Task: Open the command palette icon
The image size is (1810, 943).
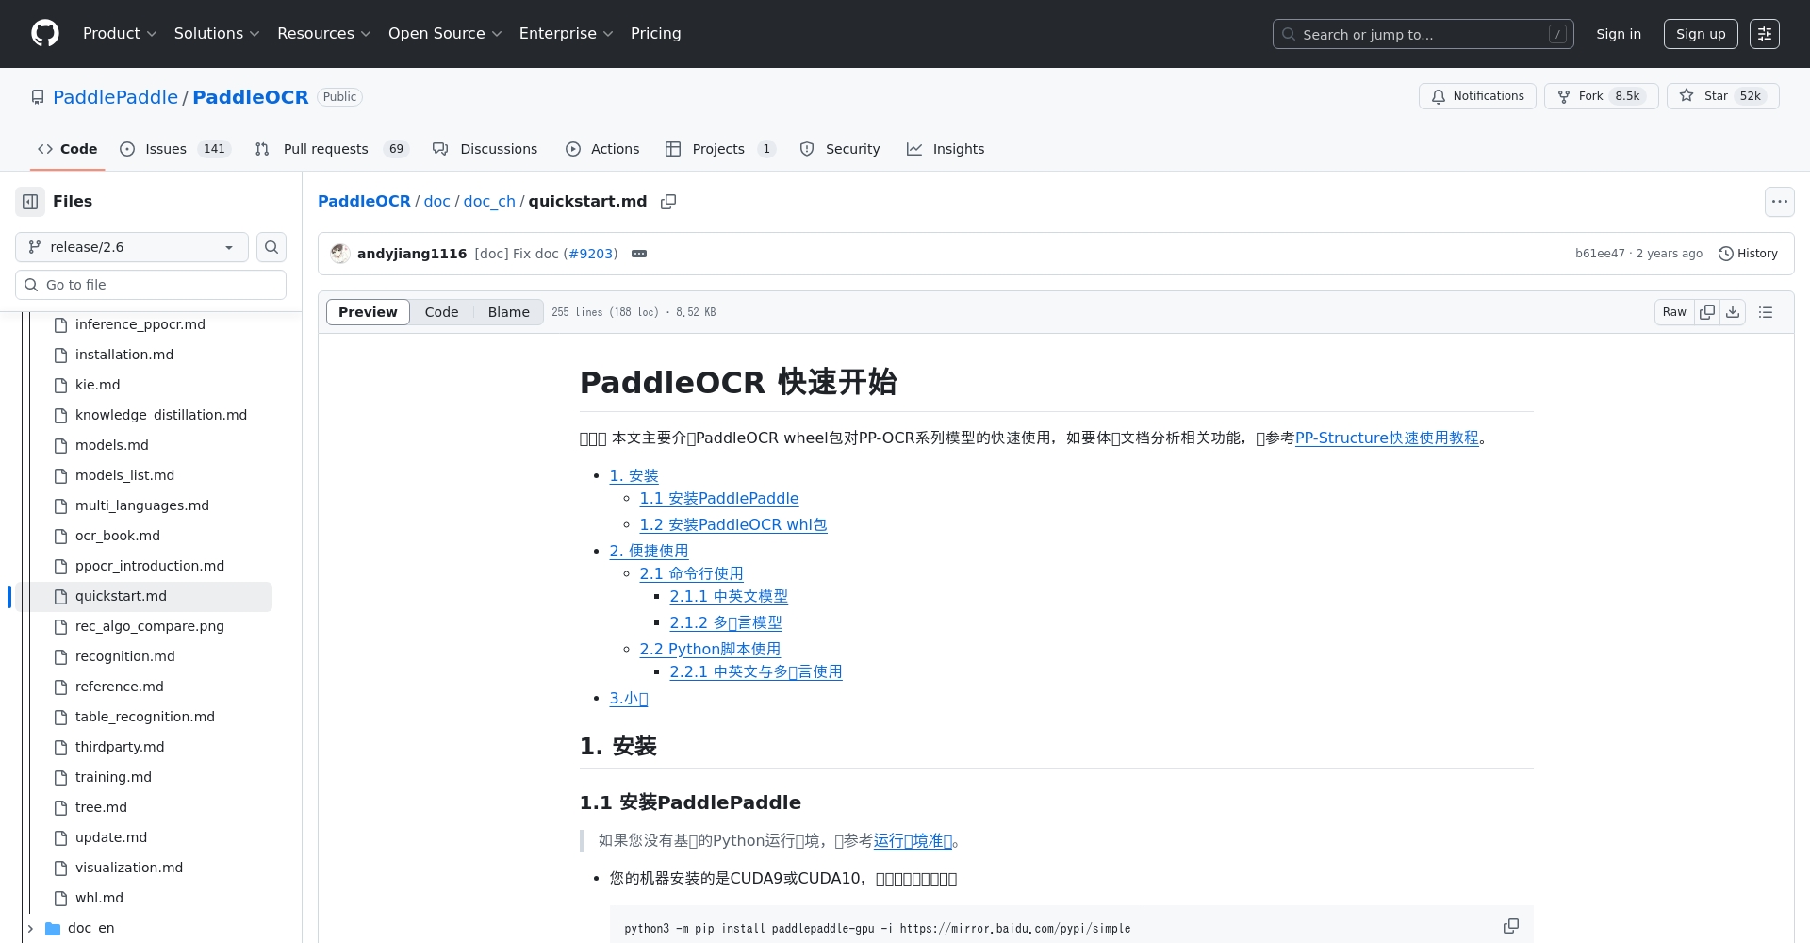Action: [x=1765, y=34]
